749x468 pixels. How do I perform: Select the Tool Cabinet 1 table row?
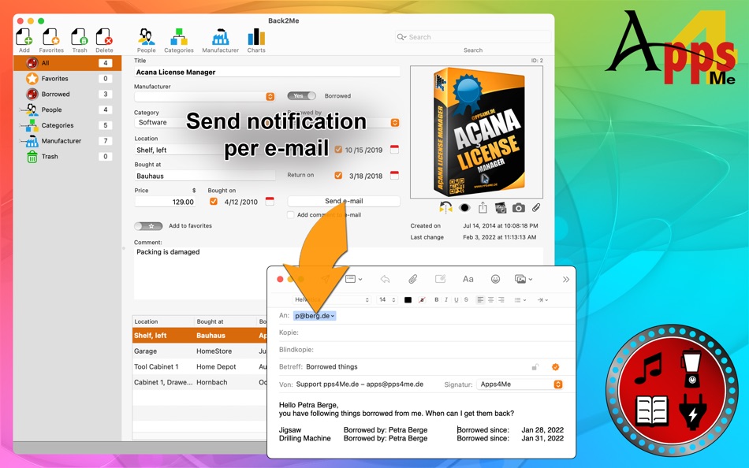pyautogui.click(x=199, y=367)
